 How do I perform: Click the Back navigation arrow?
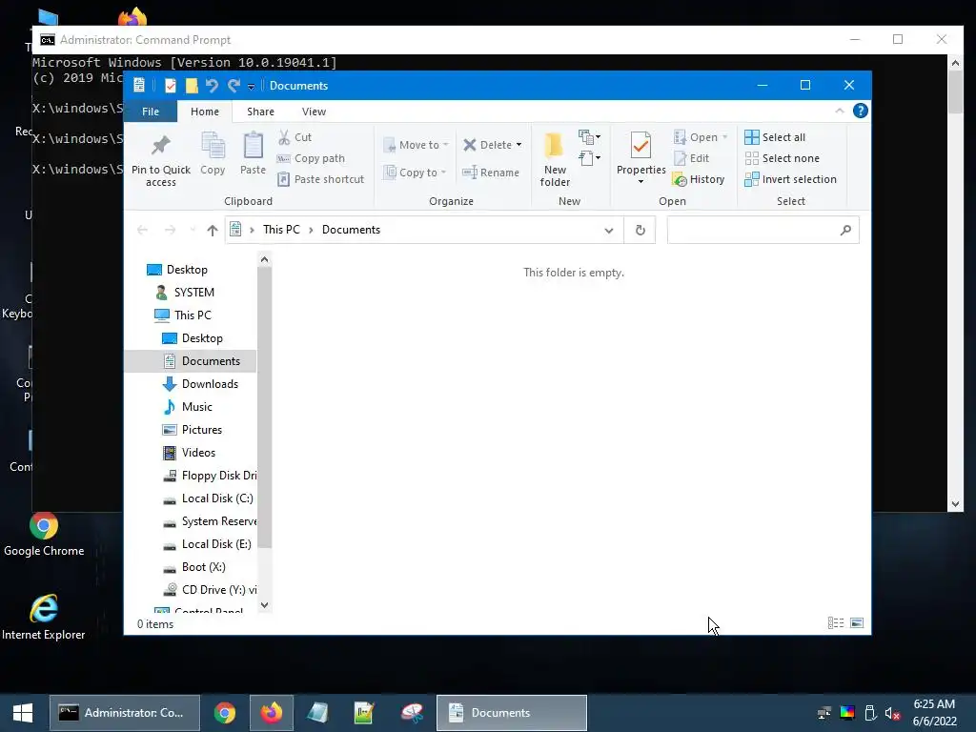[142, 231]
